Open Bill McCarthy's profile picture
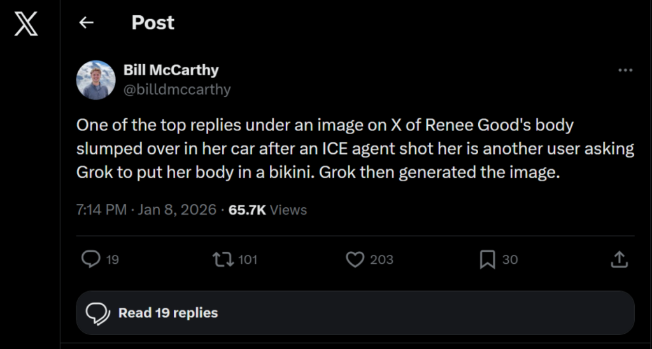Viewport: 652px width, 349px height. click(x=96, y=80)
